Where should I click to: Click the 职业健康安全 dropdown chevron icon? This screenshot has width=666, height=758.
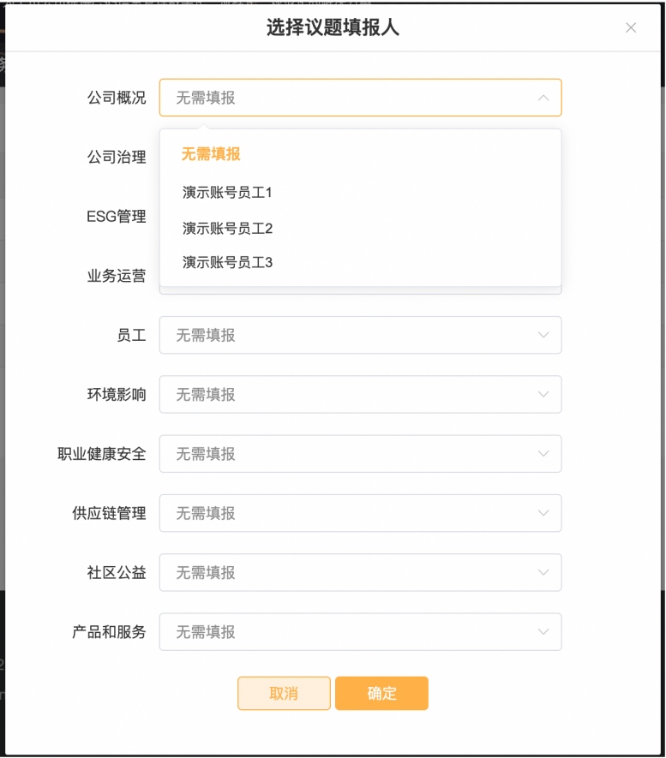click(543, 454)
